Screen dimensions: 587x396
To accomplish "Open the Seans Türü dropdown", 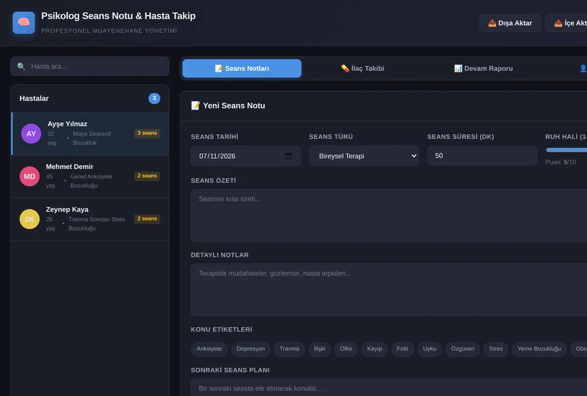I will click(x=364, y=156).
